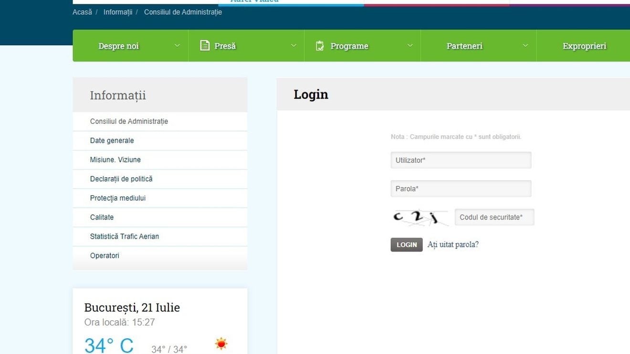Image resolution: width=630 pixels, height=354 pixels.
Task: Open the Despre noi menu
Action: point(118,46)
